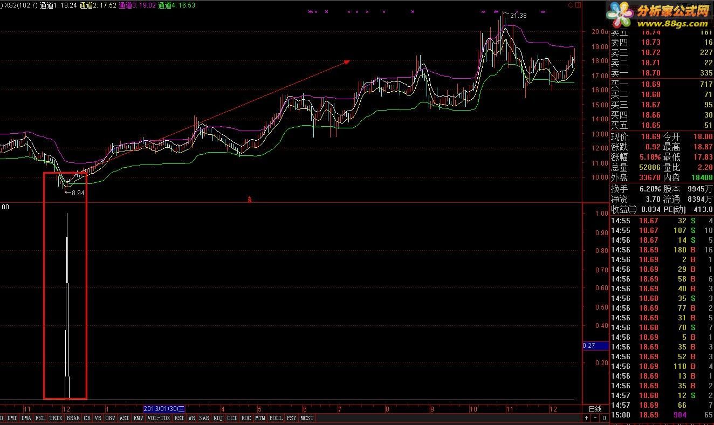Image resolution: width=714 pixels, height=425 pixels.
Task: Open the MCST indicator tab
Action: pos(307,418)
